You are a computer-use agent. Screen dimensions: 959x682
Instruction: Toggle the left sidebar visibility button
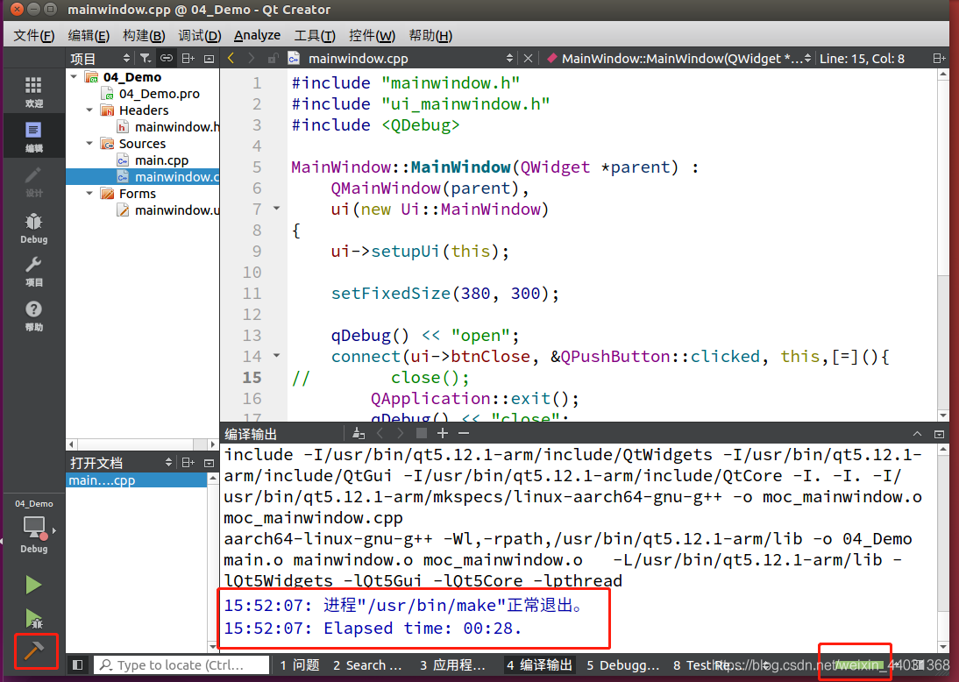(77, 665)
